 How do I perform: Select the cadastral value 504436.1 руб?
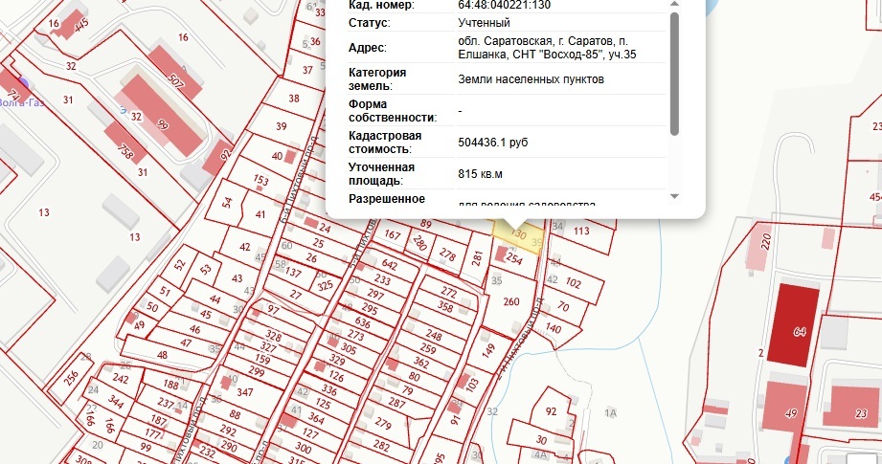493,143
